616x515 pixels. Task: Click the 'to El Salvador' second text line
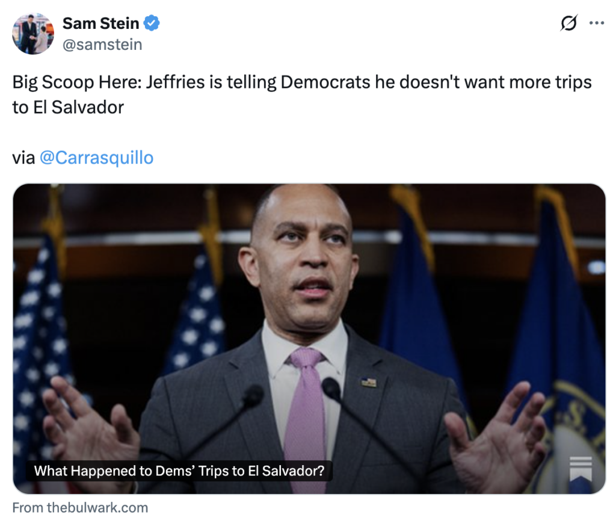(x=68, y=107)
